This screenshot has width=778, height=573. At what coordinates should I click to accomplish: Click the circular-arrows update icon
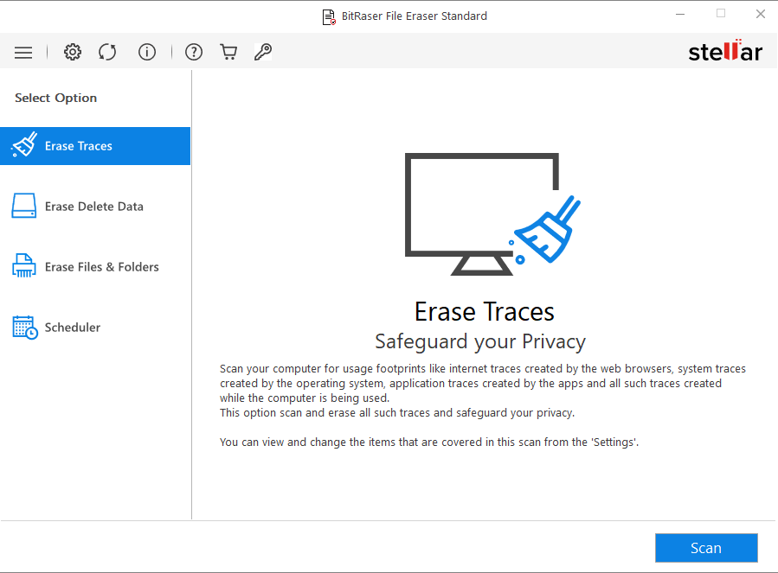[x=107, y=52]
